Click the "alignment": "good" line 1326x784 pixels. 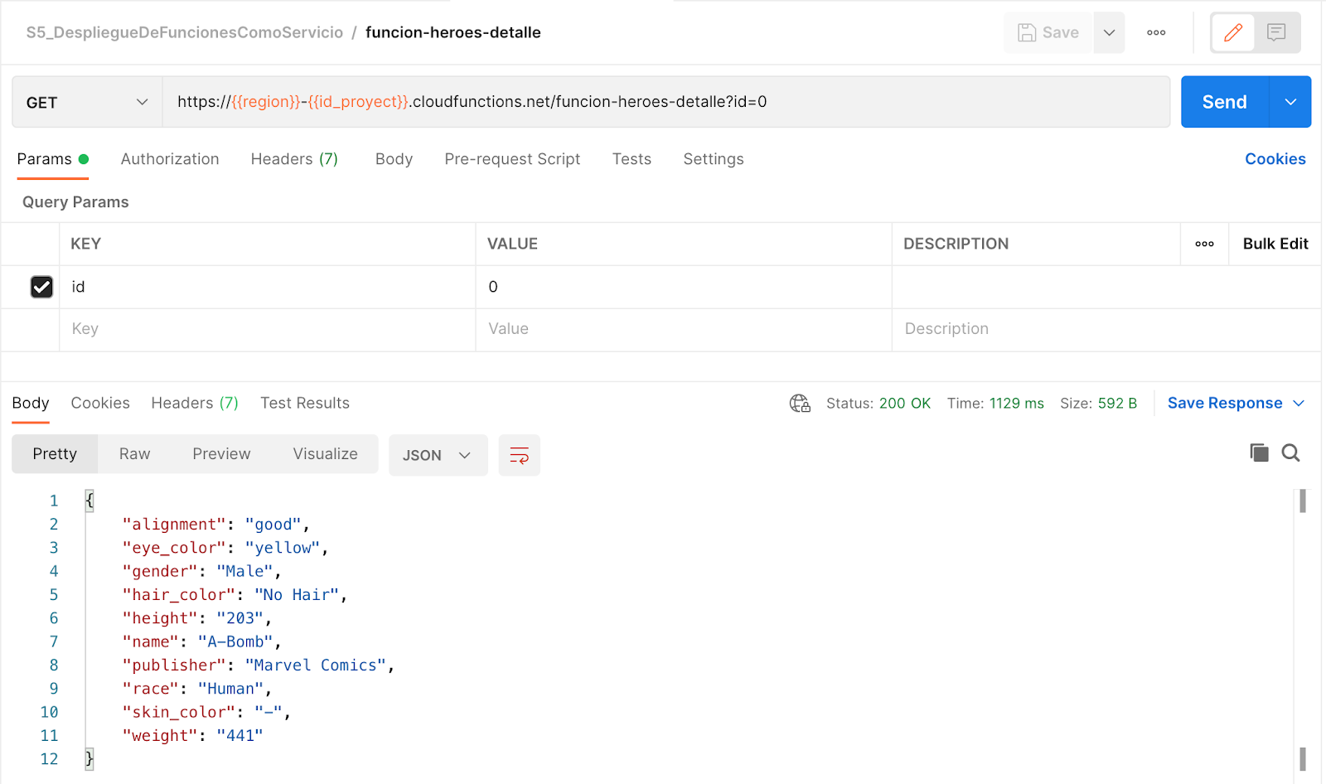215,525
